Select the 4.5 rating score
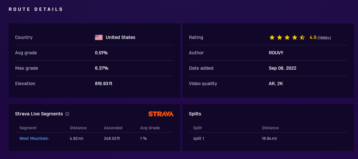 (313, 37)
